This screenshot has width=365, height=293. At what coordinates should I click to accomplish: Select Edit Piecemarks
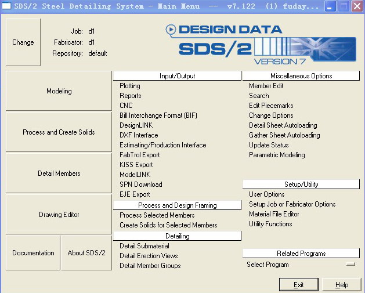[271, 106]
